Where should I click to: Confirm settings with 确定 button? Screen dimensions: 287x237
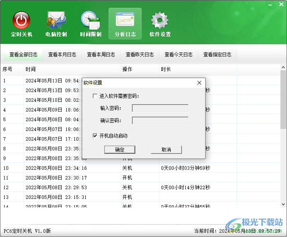(120, 150)
